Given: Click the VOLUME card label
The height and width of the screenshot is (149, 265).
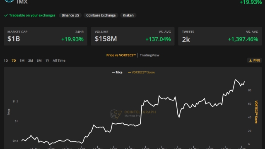Looking at the screenshot, I should (x=101, y=32).
